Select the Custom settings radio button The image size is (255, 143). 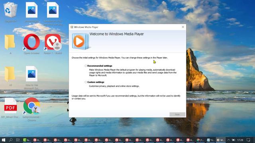coord(86,82)
